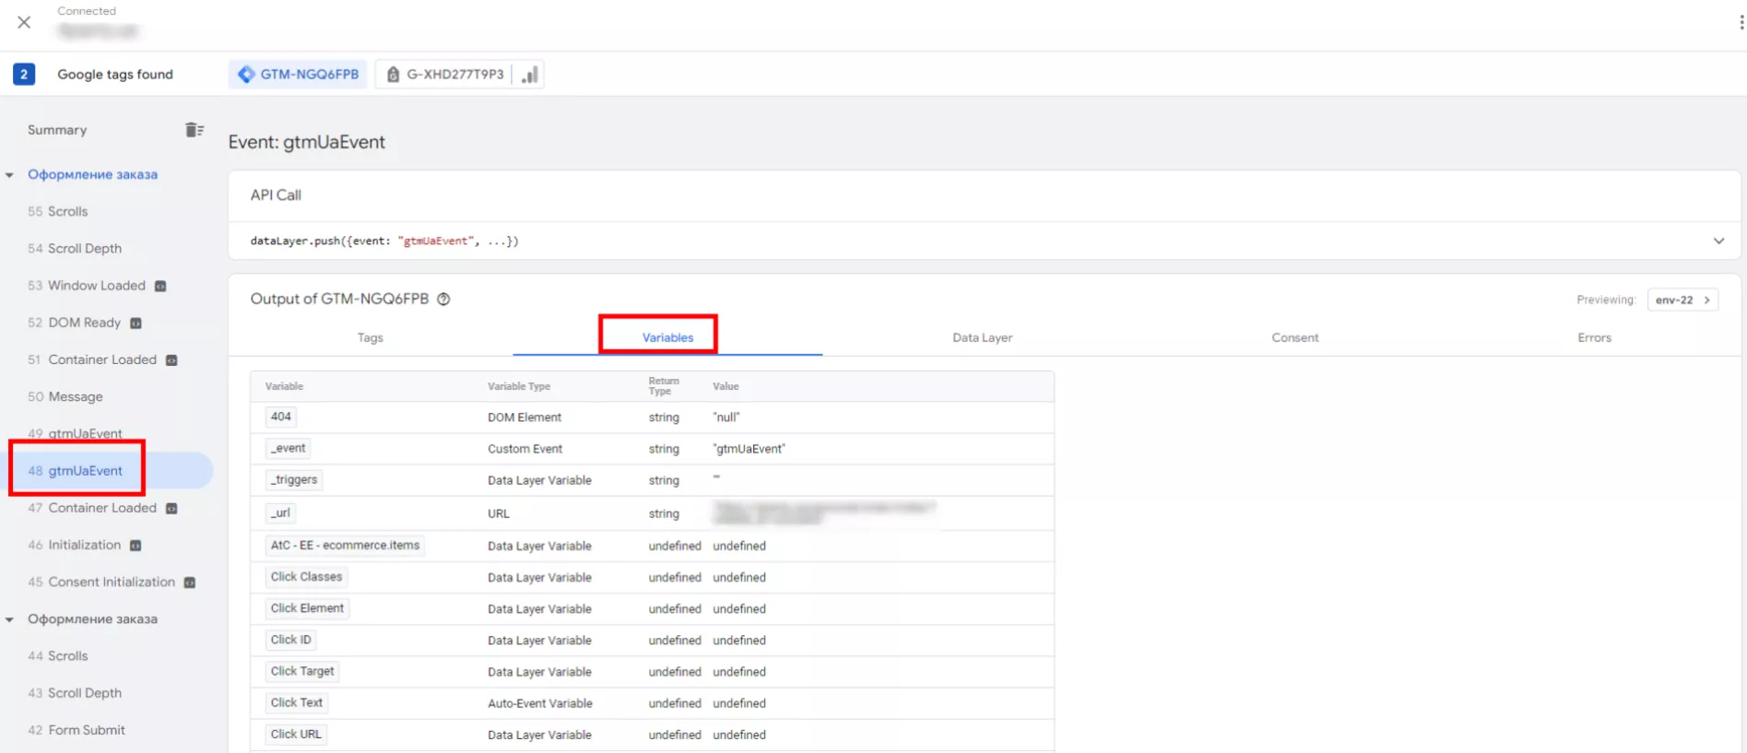
Task: Click the DOM Ready event badge icon
Action: tap(136, 324)
